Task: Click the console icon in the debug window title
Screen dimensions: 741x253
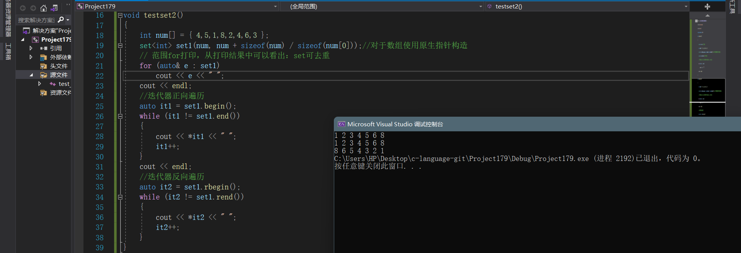Action: [x=341, y=124]
